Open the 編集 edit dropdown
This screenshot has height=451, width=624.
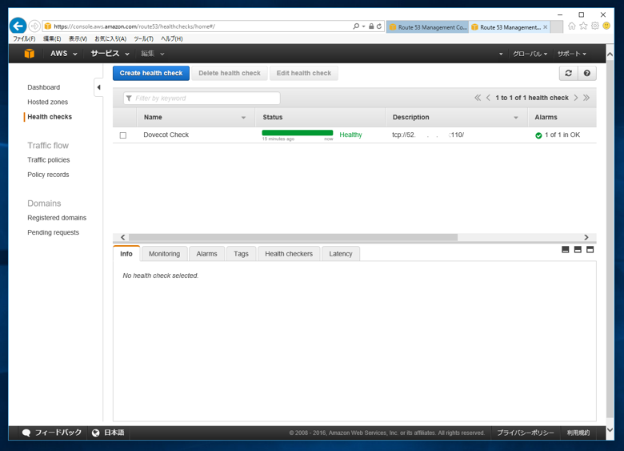coord(153,54)
